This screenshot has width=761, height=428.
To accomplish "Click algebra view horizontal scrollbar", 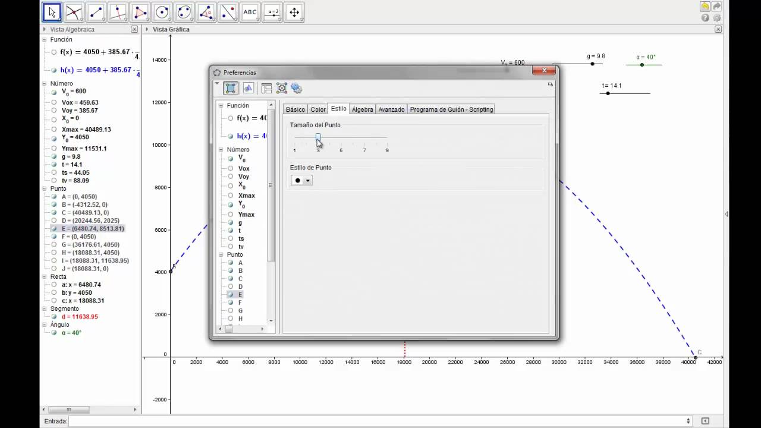I will (x=69, y=410).
